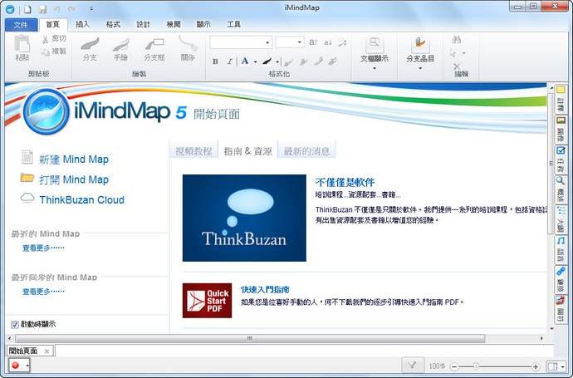Click the iMindMap app logo button in title bar
This screenshot has width=573, height=378.
coord(10,9)
